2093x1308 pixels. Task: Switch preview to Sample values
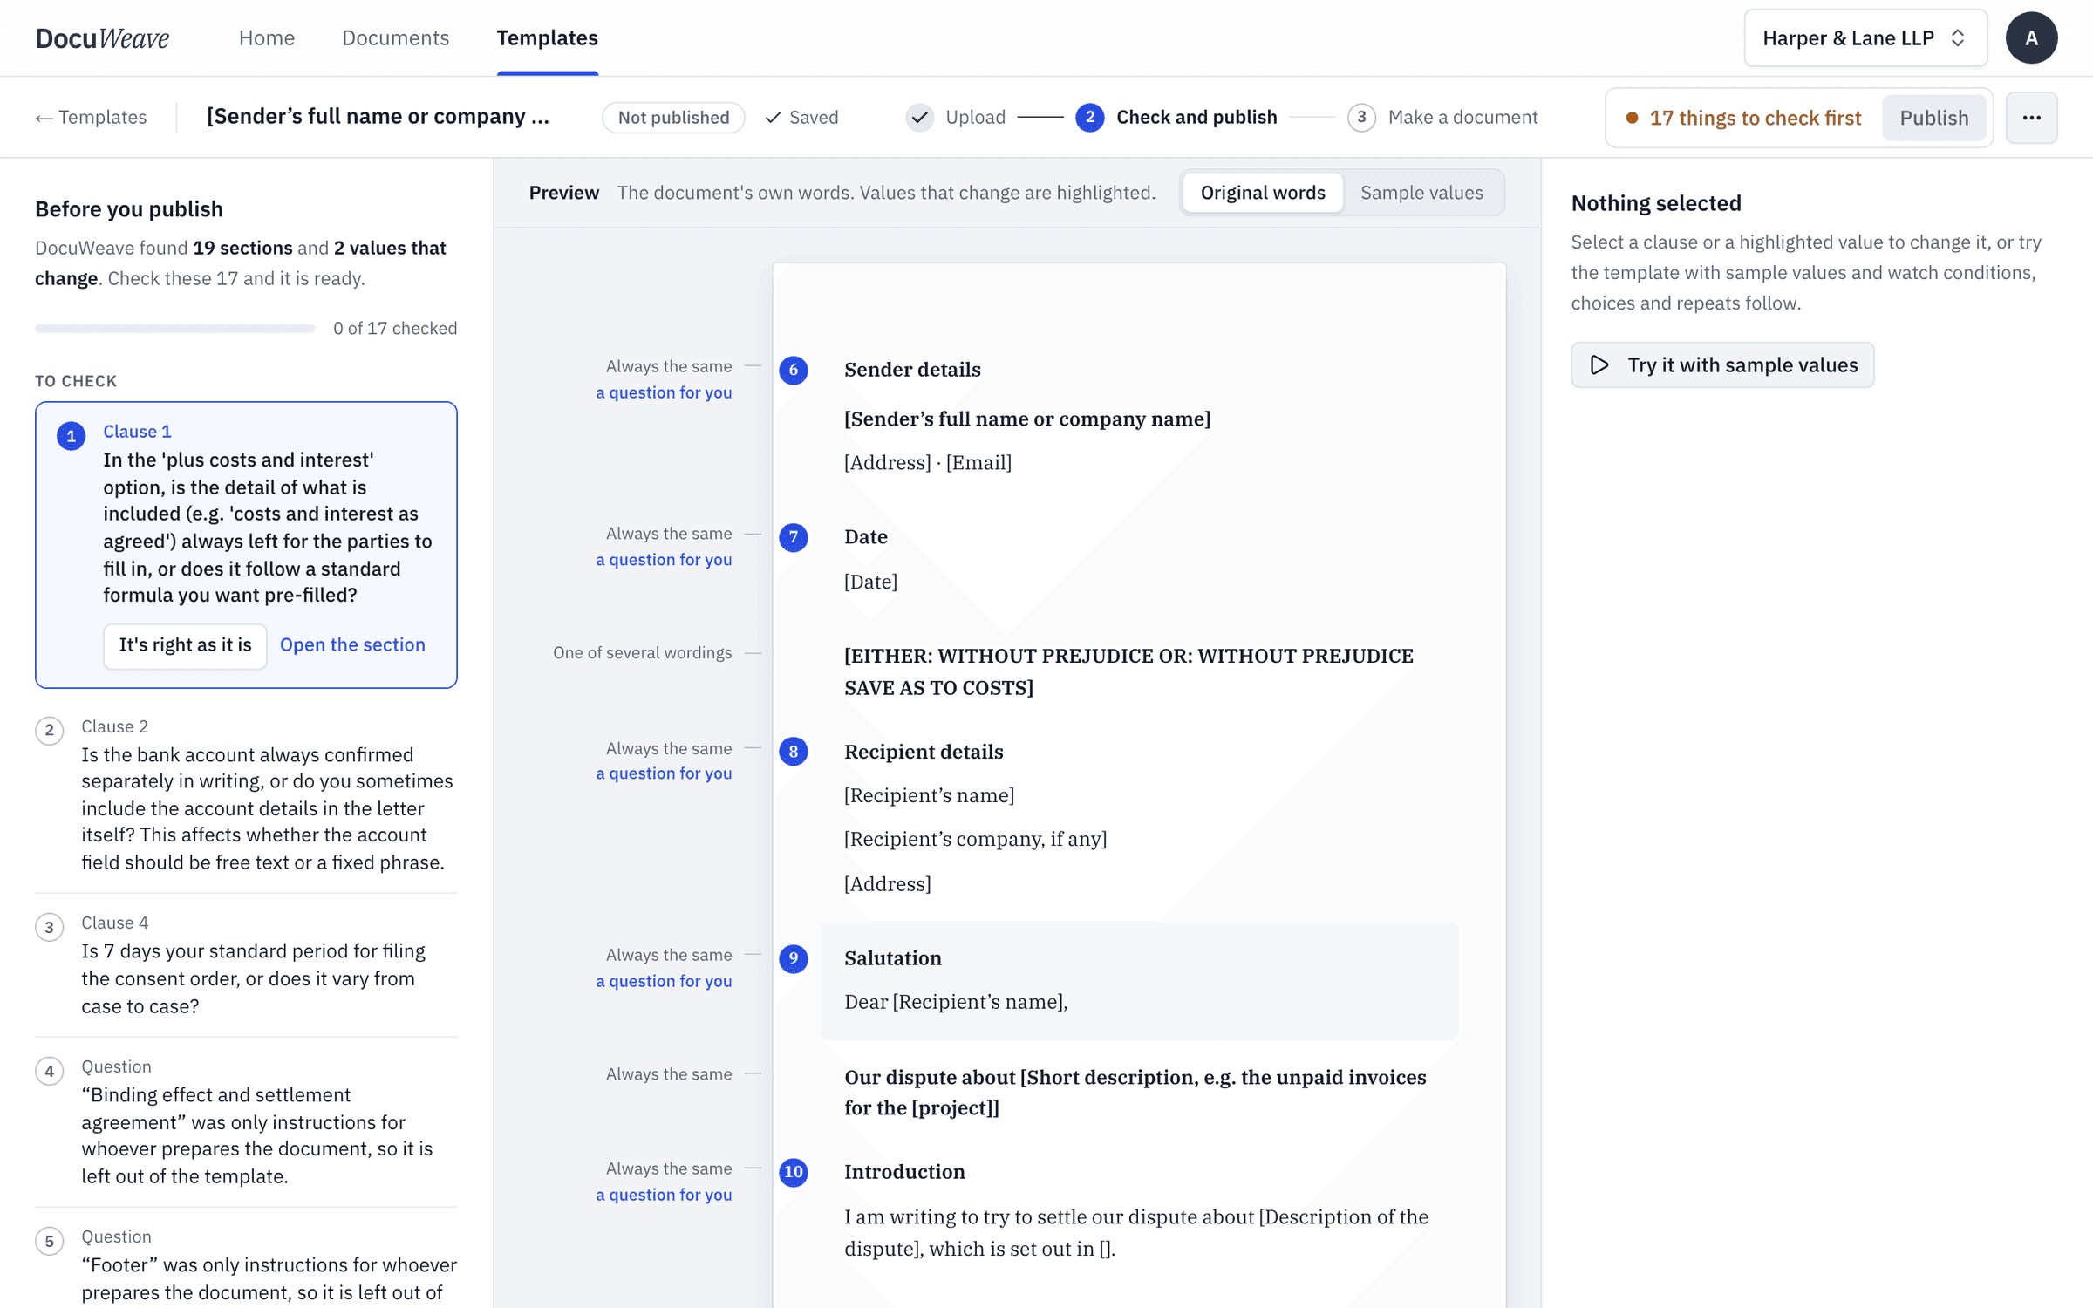click(1421, 193)
